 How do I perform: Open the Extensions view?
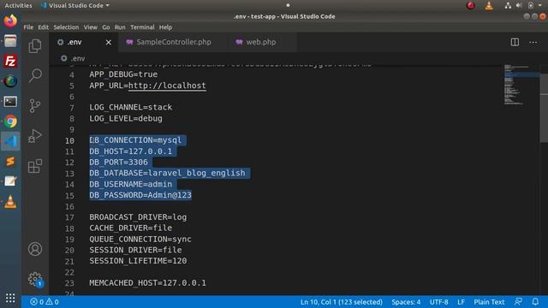pyautogui.click(x=35, y=166)
